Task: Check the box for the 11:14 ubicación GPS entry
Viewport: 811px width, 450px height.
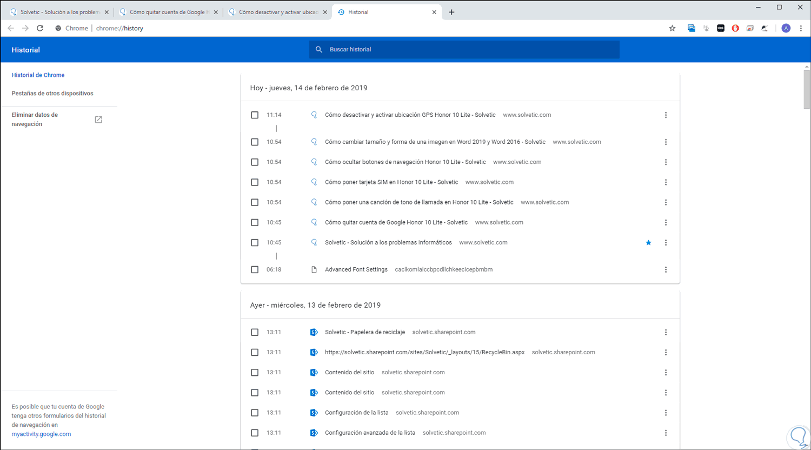Action: [255, 115]
